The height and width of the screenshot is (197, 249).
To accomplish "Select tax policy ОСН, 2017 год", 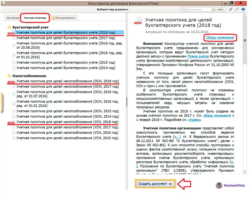I will click(68, 87).
